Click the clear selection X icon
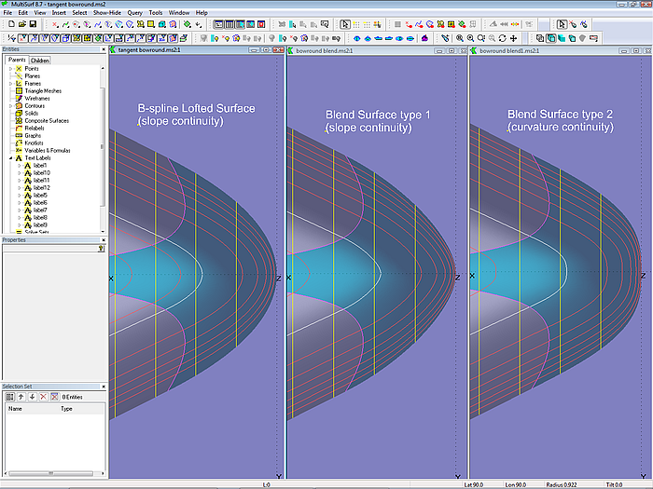The width and height of the screenshot is (653, 489). tap(42, 397)
